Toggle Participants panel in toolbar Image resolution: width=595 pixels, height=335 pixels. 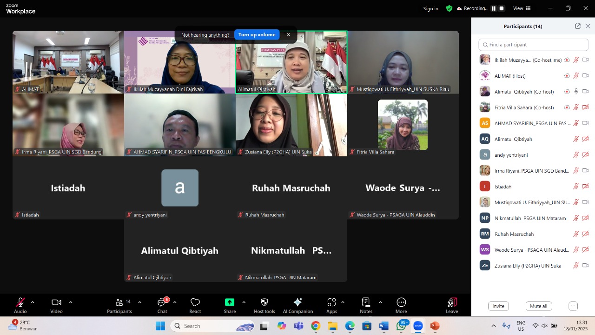[x=119, y=305]
